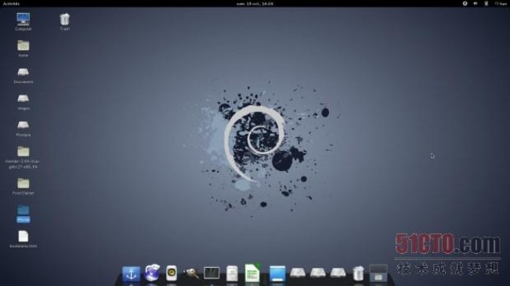
Task: Open the blue window icon in dock
Action: click(277, 273)
